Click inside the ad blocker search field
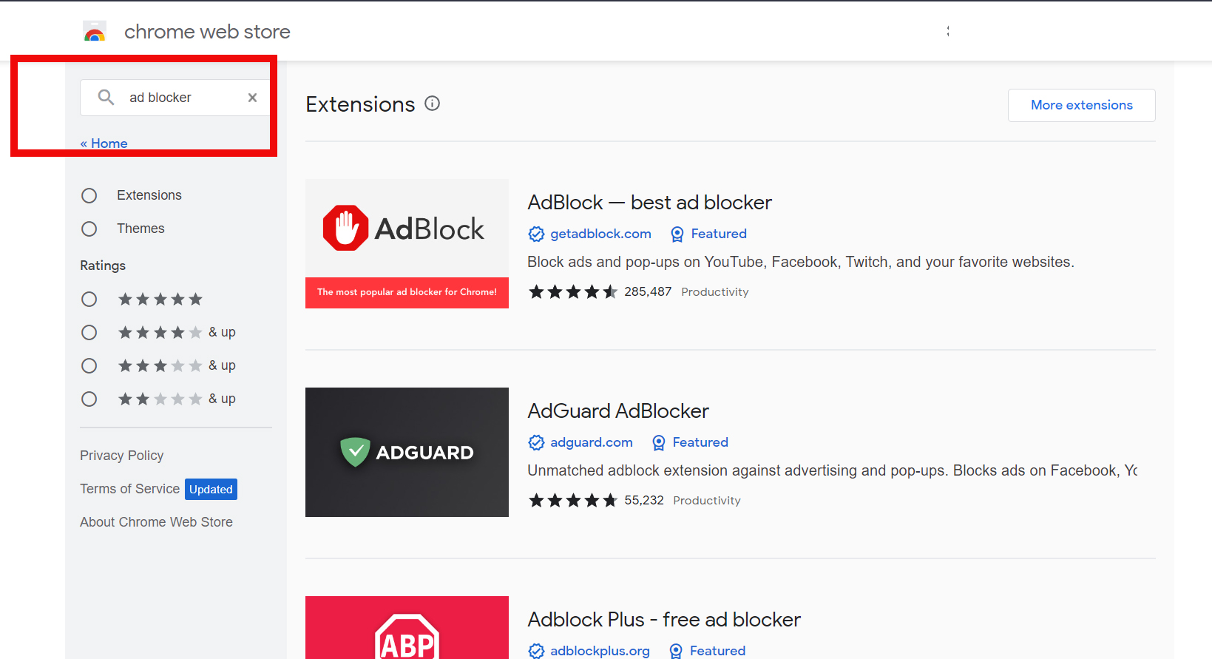The height and width of the screenshot is (659, 1212). click(177, 97)
